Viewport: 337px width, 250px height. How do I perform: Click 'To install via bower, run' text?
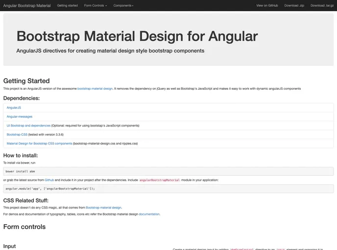[x=19, y=163]
